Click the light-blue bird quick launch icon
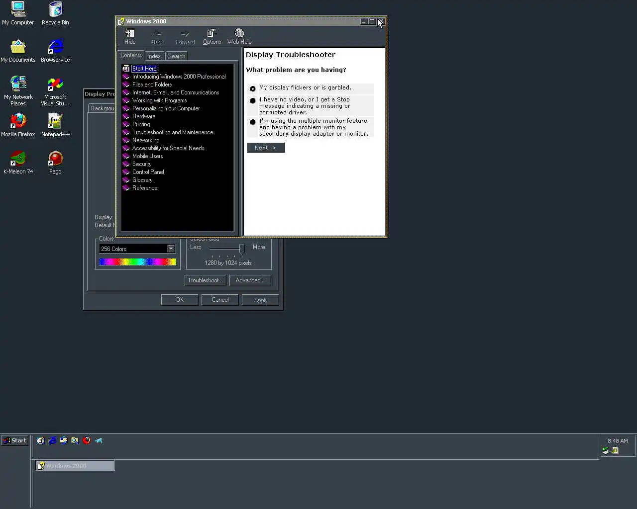 99,440
